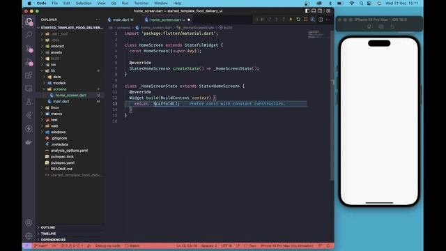This screenshot has height=251, width=446.
Task: Toggle Watch in the status bar
Action: [132, 246]
